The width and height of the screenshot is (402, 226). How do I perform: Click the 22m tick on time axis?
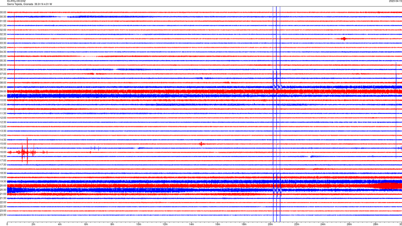pos(296,224)
